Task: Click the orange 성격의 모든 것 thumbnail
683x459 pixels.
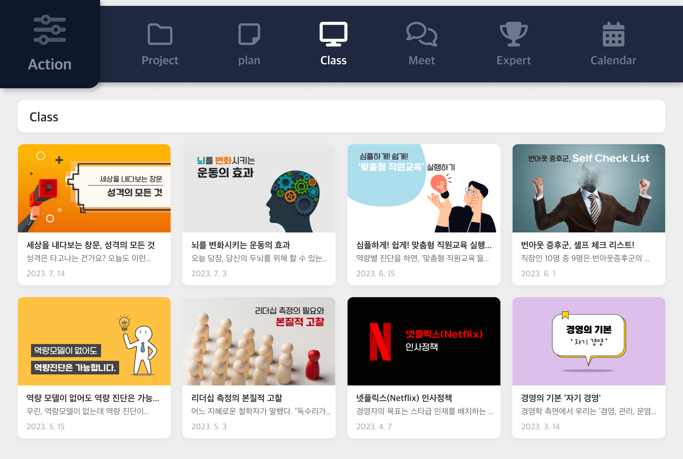Action: pos(94,188)
